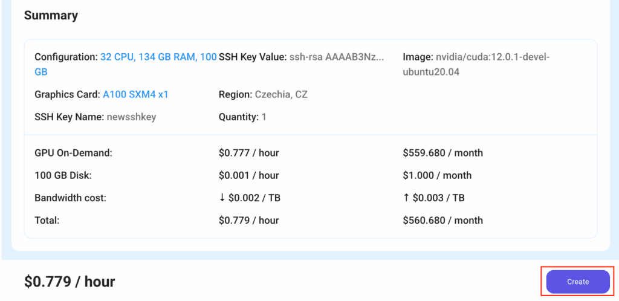Select the region value Czechia, CZ
The height and width of the screenshot is (301, 619).
tap(281, 94)
